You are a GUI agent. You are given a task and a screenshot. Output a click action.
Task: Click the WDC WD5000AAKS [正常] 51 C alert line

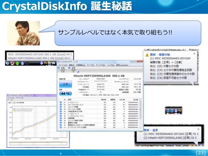click(171, 134)
